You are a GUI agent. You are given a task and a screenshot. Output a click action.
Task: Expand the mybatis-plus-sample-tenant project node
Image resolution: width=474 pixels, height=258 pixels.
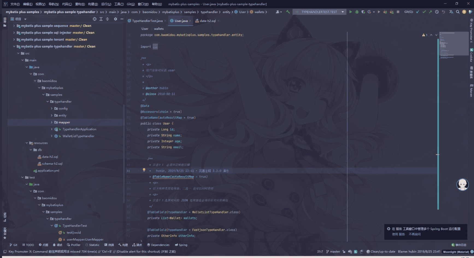tap(14, 39)
